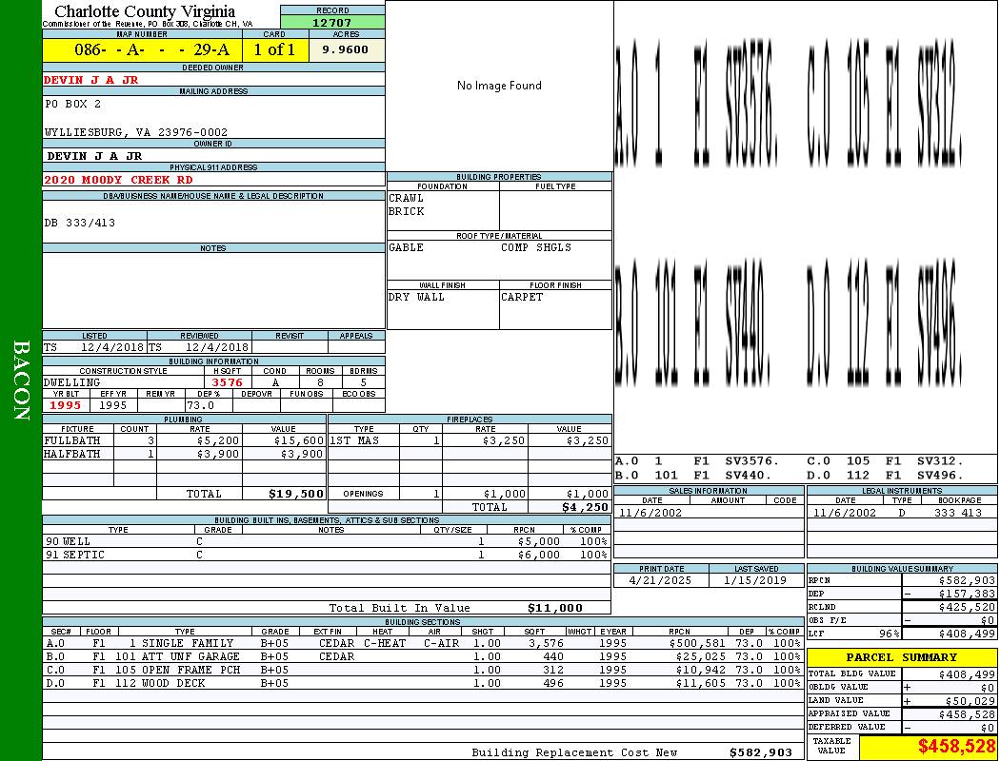Screen dimensions: 1000x761
Task: Select the 1ST MAS fireplace row
Action: click(x=470, y=440)
